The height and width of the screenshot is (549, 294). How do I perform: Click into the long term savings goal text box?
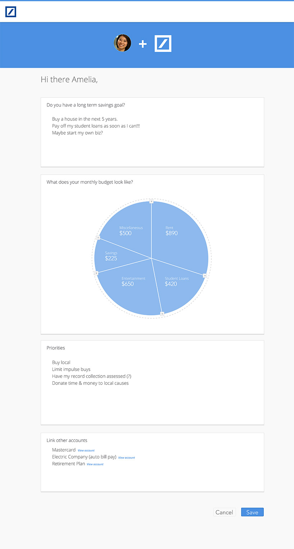coord(152,132)
